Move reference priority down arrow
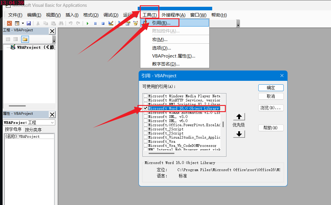 (x=239, y=134)
